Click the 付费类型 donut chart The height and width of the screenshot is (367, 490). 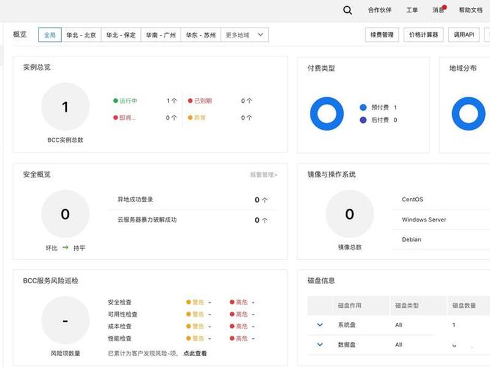[327, 114]
